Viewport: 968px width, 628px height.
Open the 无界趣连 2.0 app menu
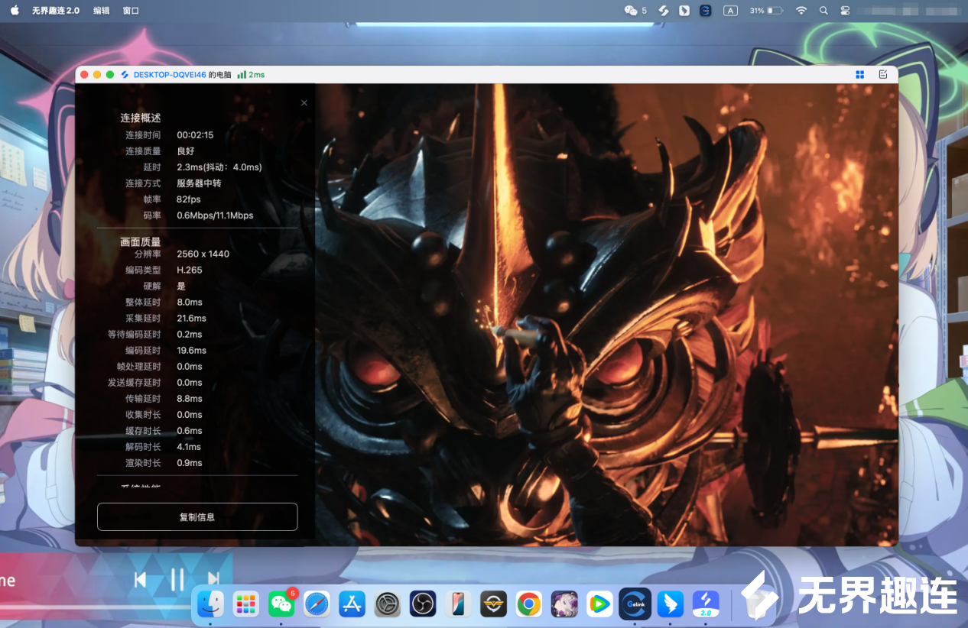56,11
